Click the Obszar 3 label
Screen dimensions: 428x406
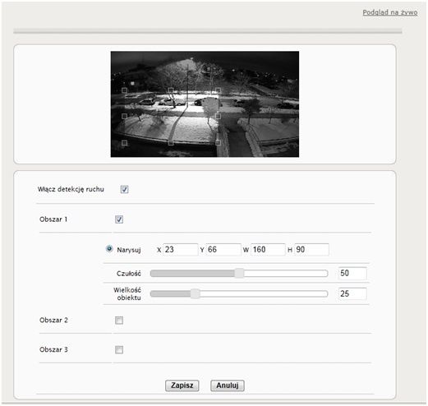[53, 349]
